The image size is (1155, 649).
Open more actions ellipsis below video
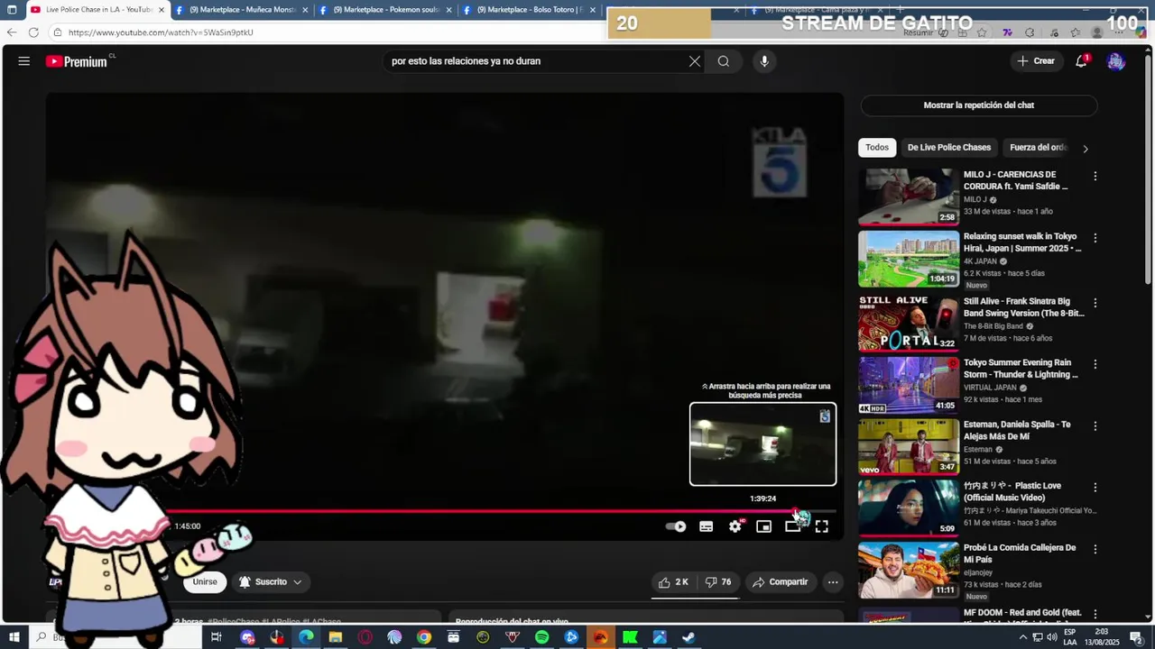click(833, 582)
